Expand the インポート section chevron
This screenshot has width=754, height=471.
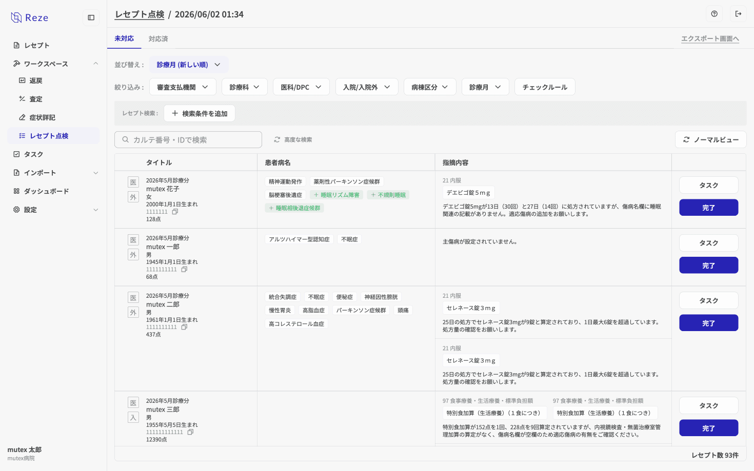(x=96, y=173)
